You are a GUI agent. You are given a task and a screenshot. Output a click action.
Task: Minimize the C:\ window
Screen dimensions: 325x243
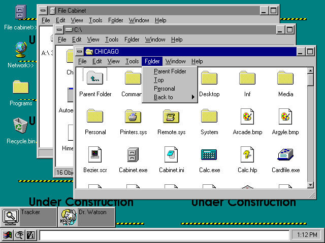point(280,30)
